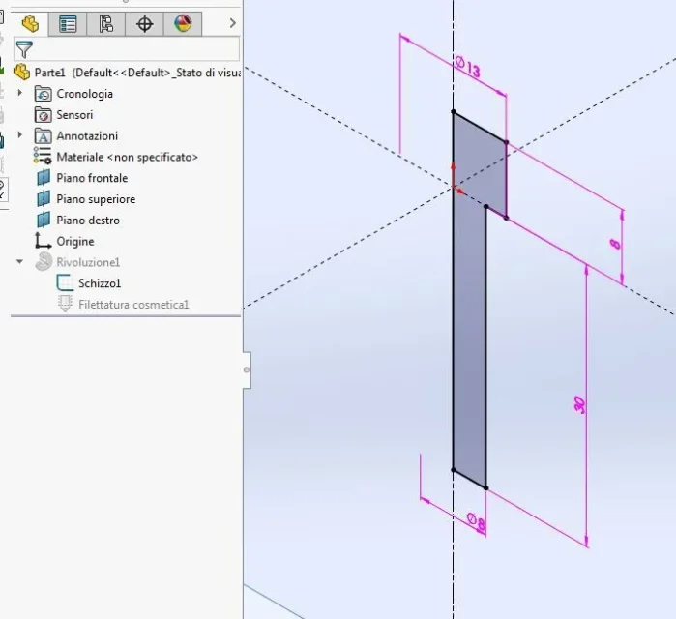Show more manager tabs with arrow

click(233, 23)
